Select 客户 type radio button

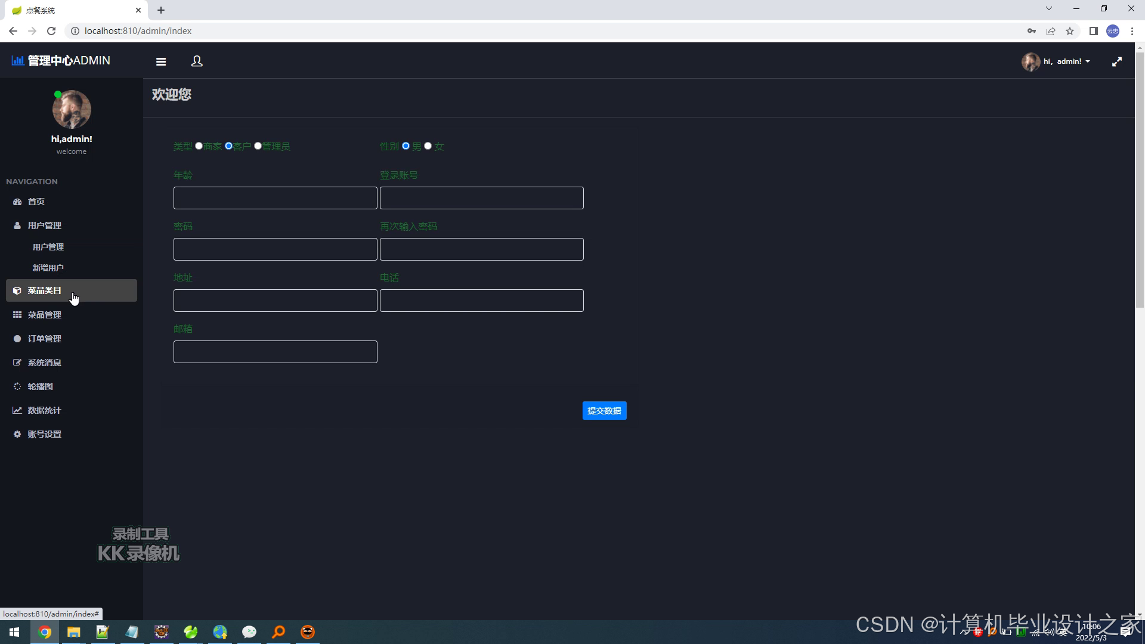228,146
